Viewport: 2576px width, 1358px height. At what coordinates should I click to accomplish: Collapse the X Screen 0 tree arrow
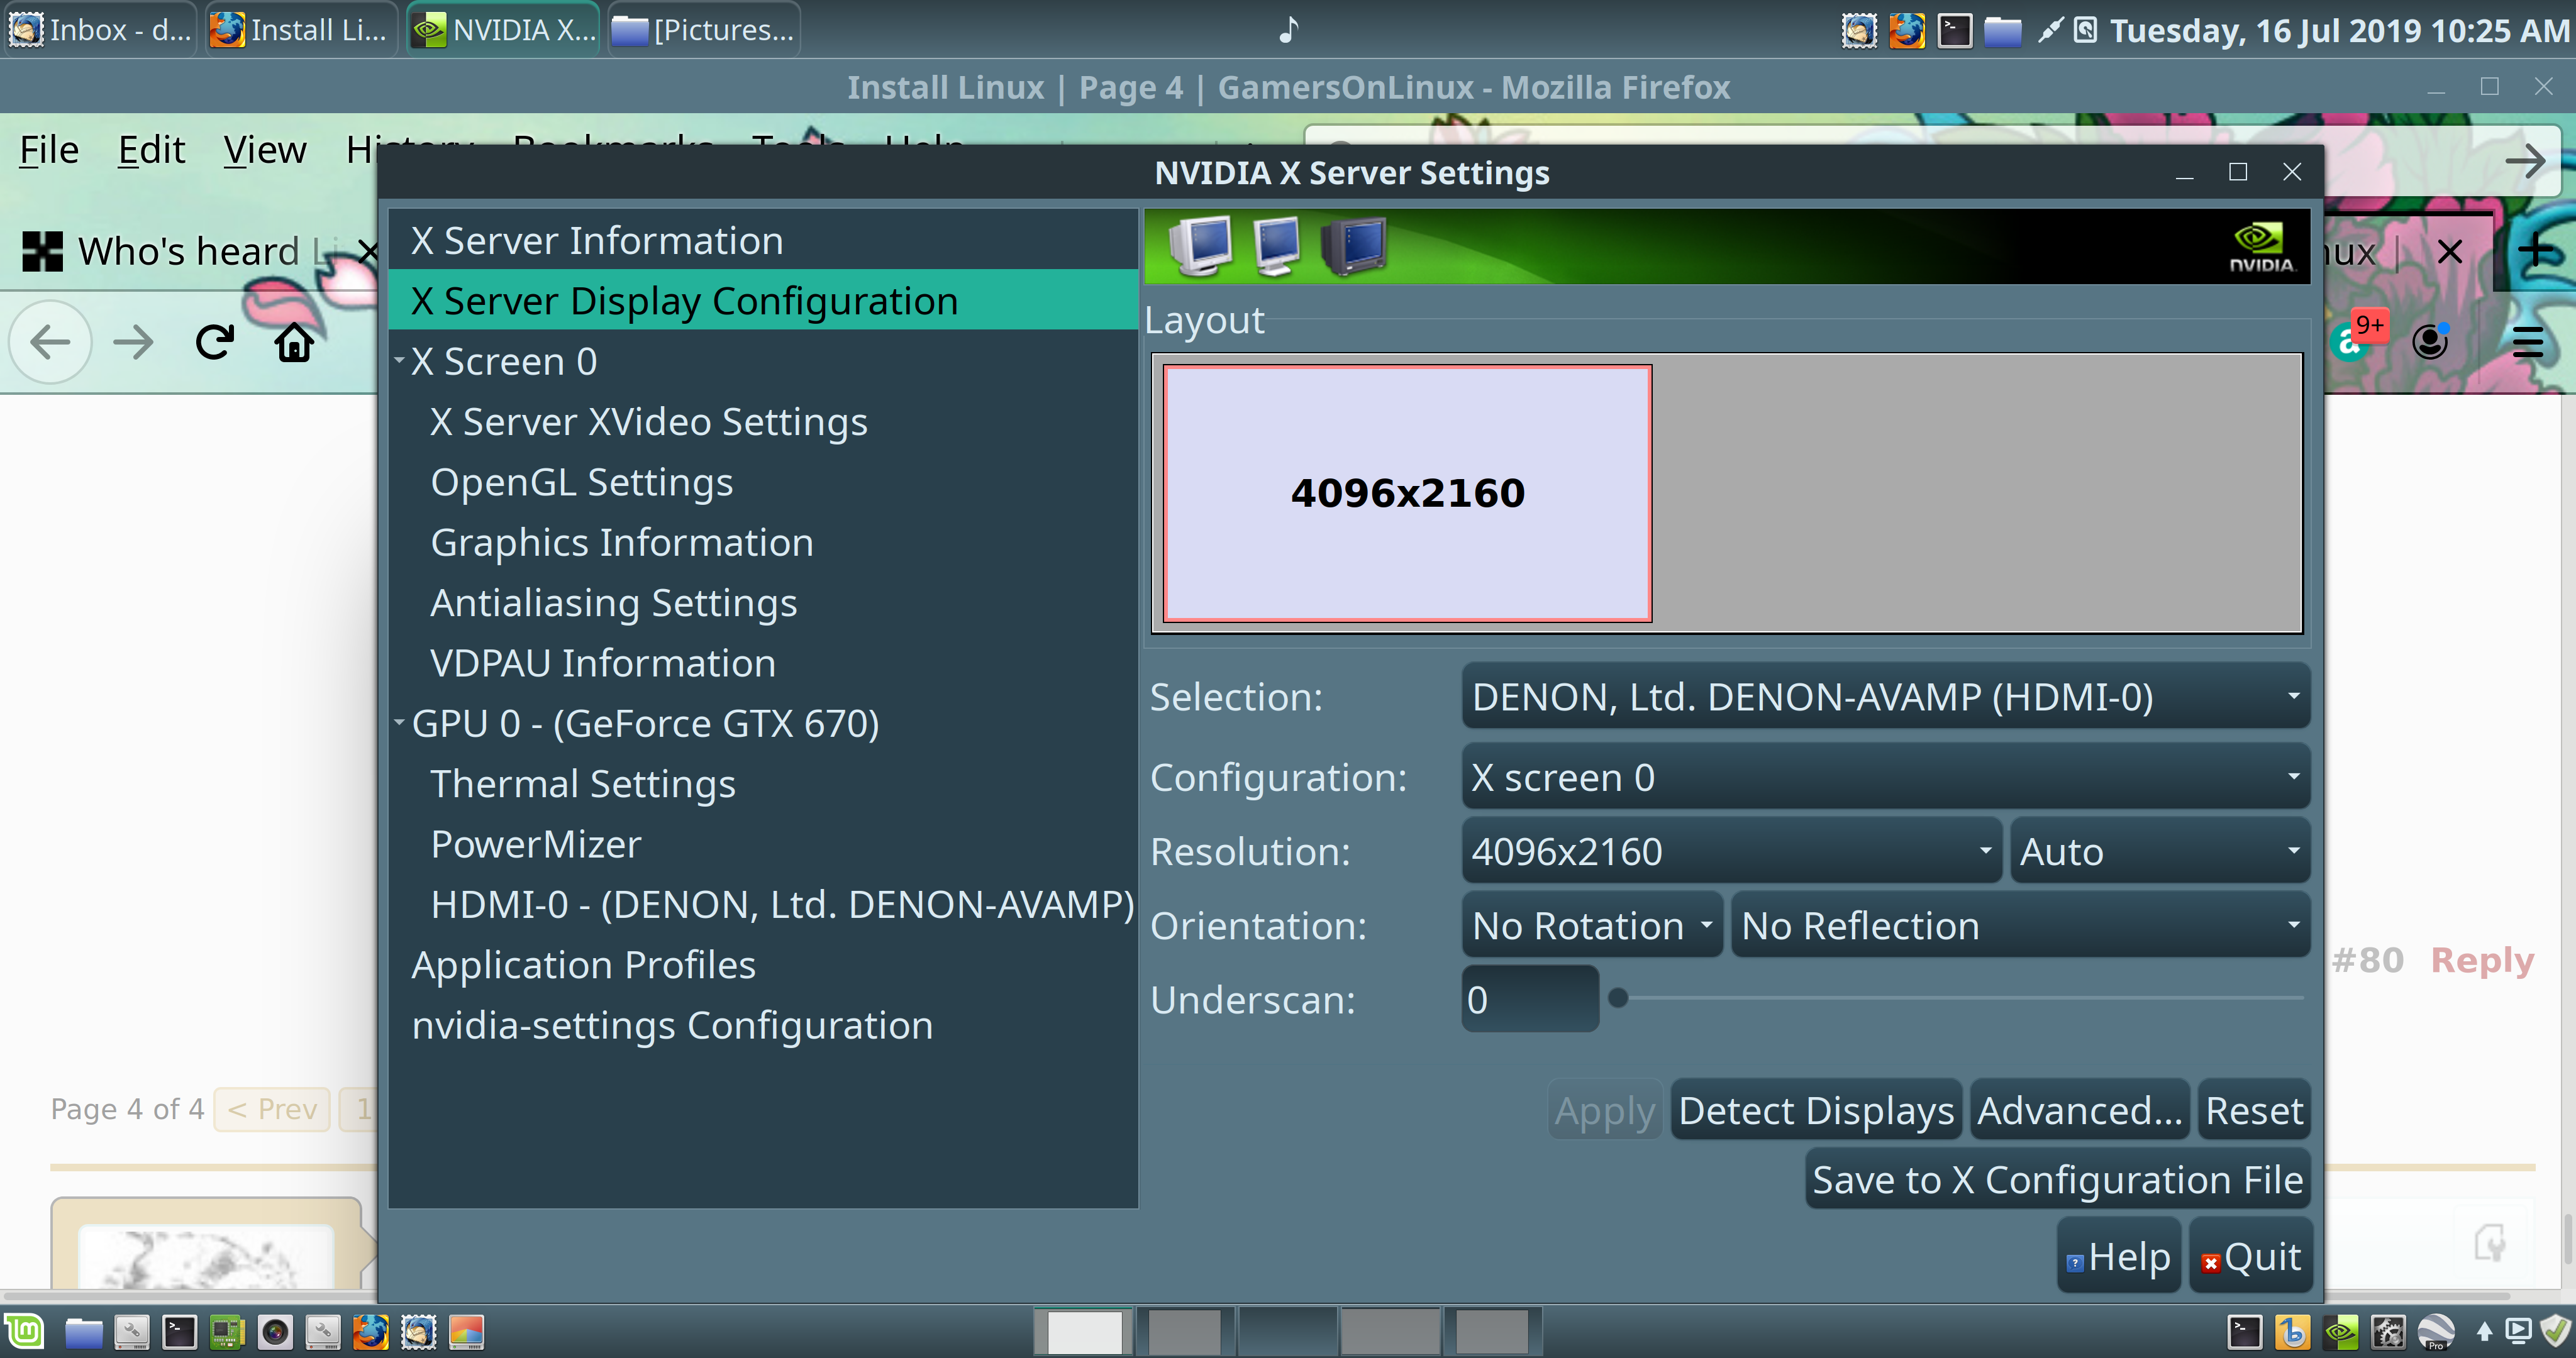[399, 359]
